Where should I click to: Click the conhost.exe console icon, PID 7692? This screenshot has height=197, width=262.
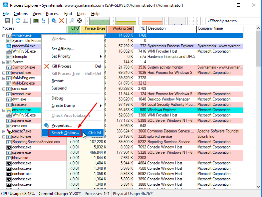click(9, 147)
